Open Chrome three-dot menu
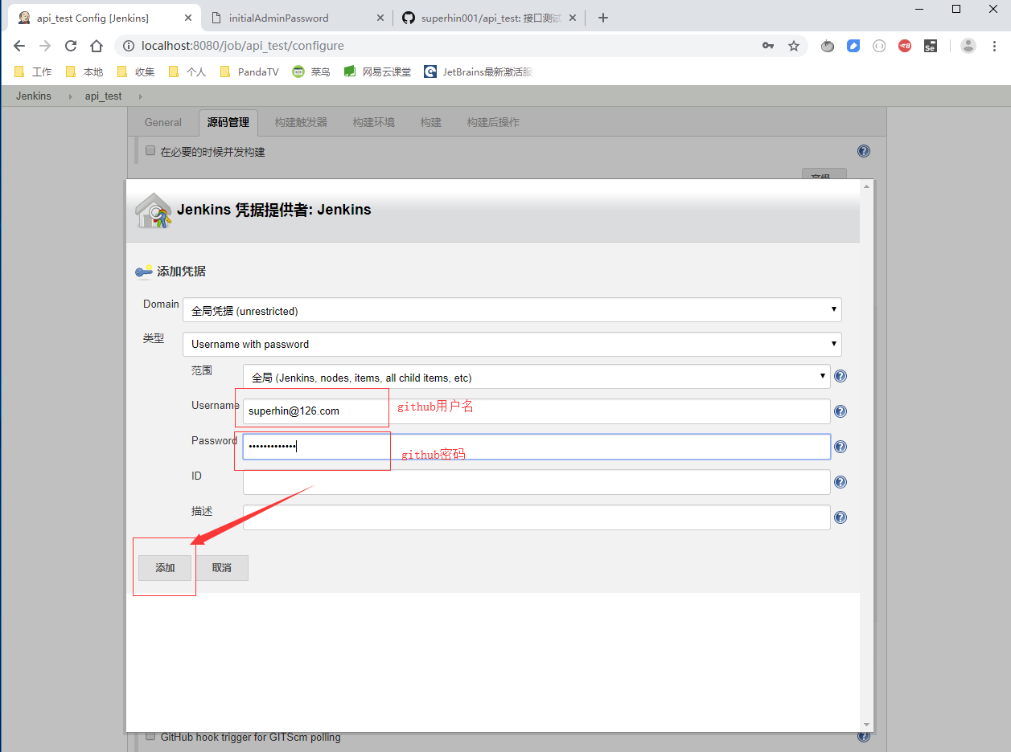This screenshot has height=752, width=1011. pos(994,46)
